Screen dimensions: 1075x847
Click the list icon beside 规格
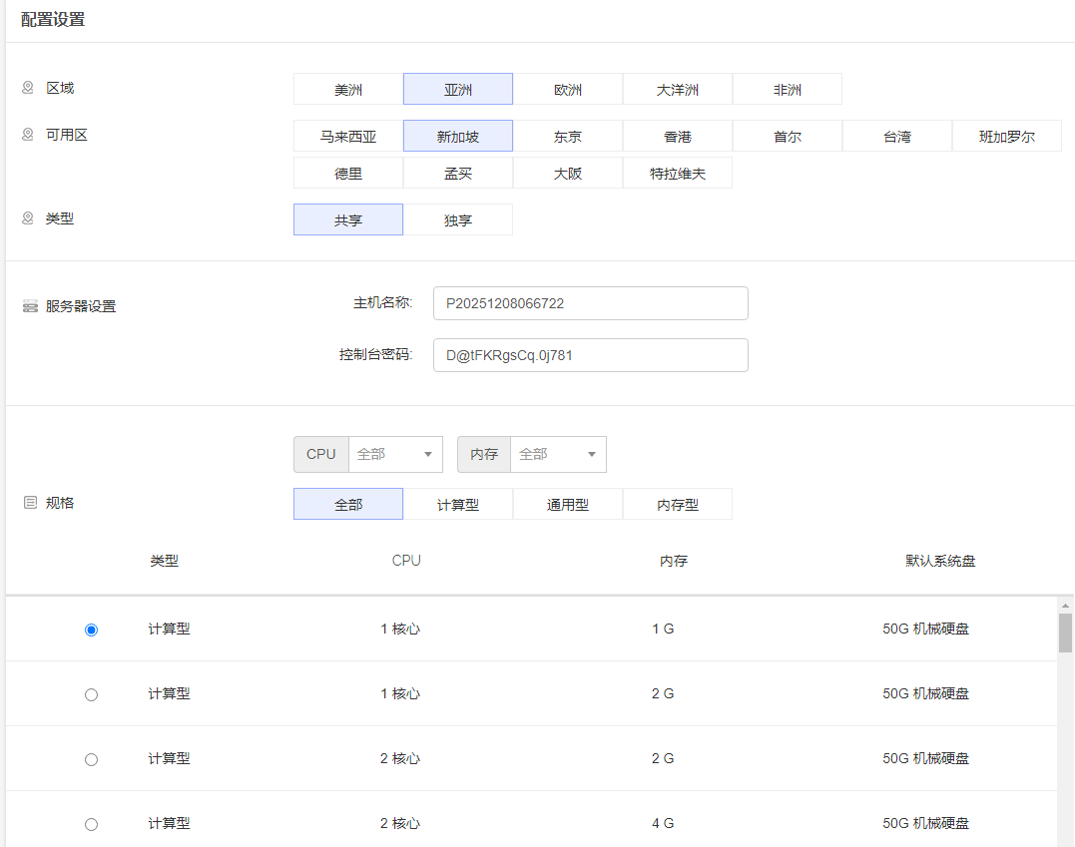tap(30, 503)
